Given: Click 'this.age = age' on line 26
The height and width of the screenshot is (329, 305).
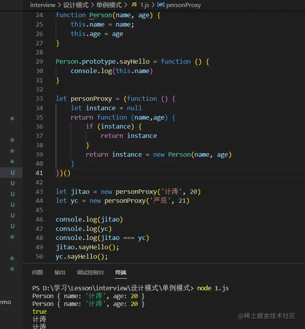Looking at the screenshot, I should pos(97,34).
